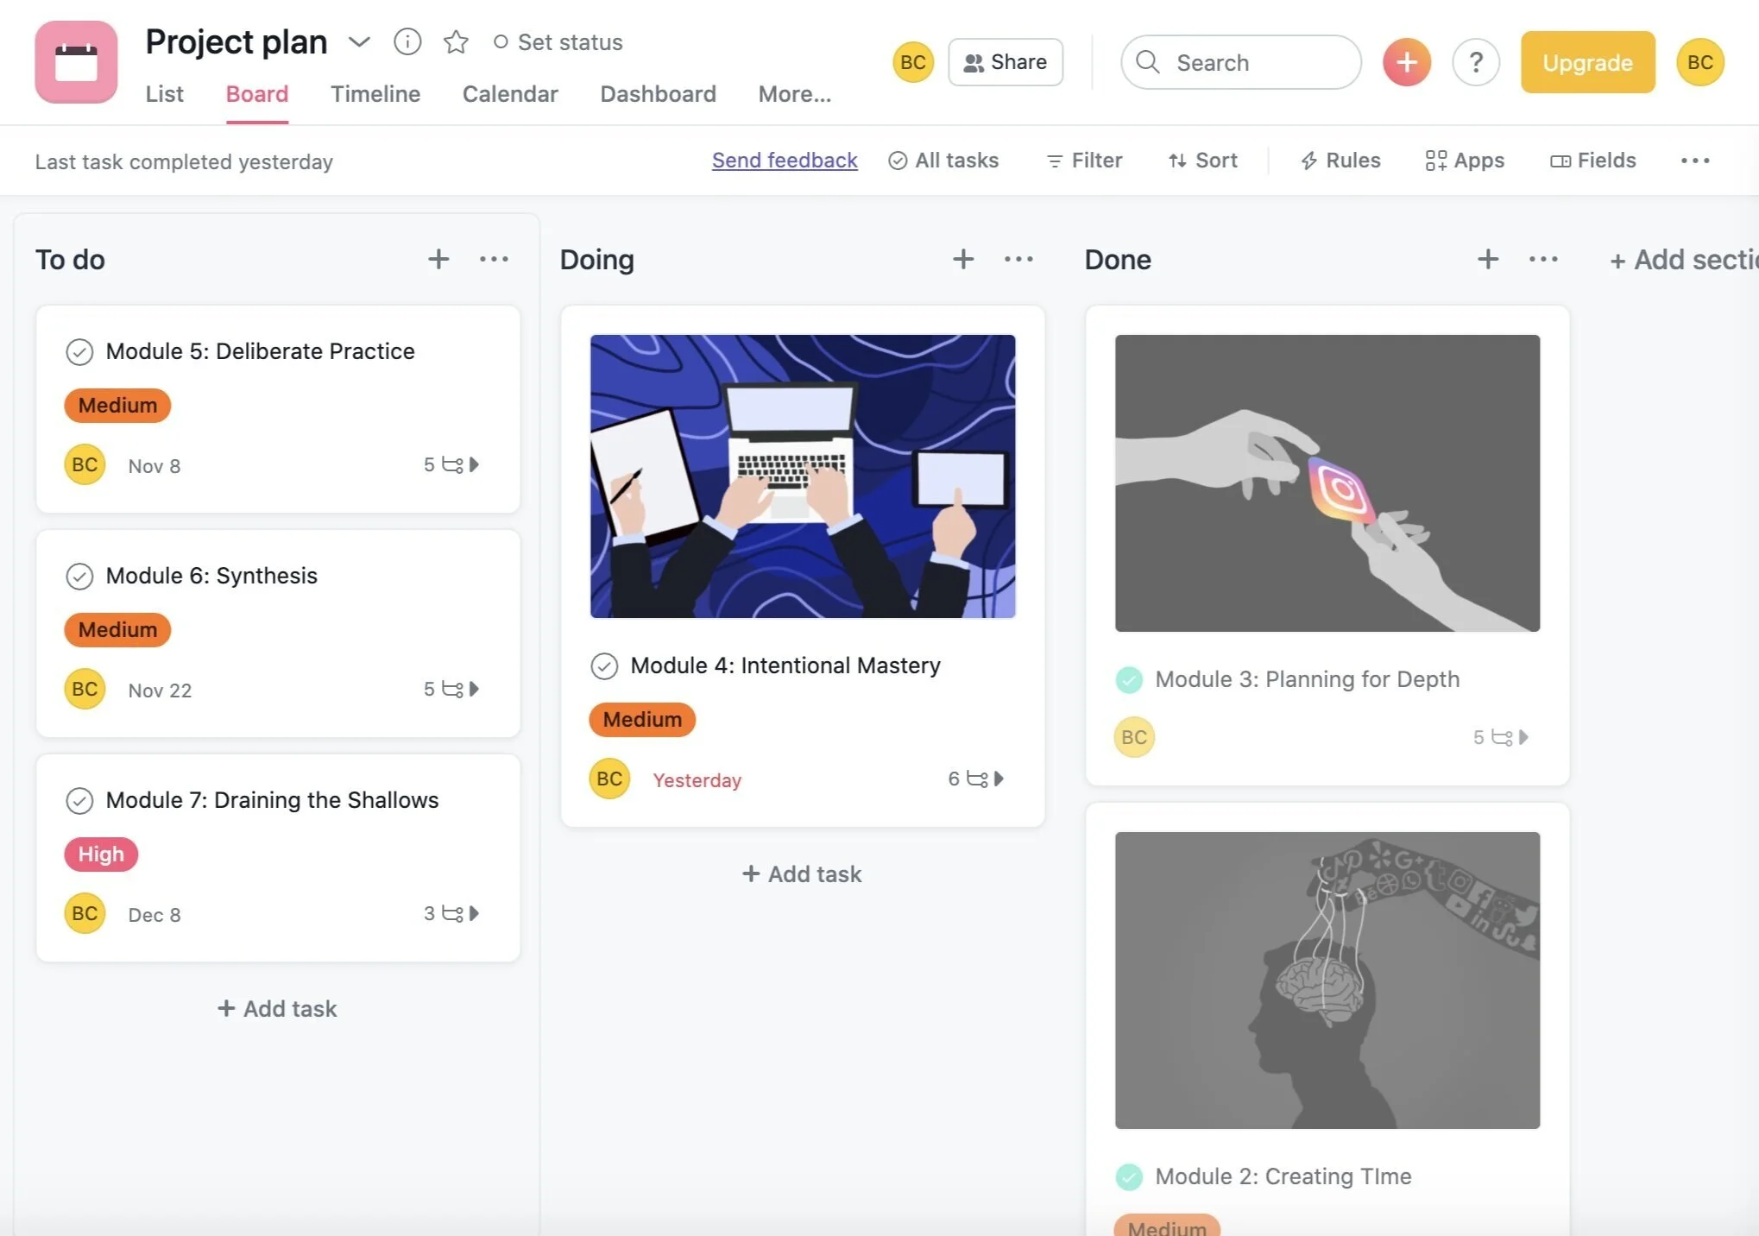1759x1236 pixels.
Task: Open To do section more options
Action: coord(494,259)
